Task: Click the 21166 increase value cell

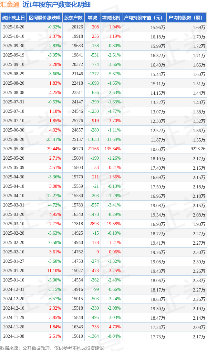Action: pos(93,149)
